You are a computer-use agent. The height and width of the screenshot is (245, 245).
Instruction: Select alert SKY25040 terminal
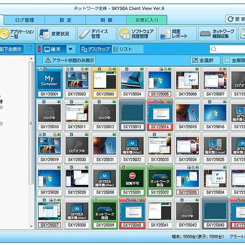[132, 213]
